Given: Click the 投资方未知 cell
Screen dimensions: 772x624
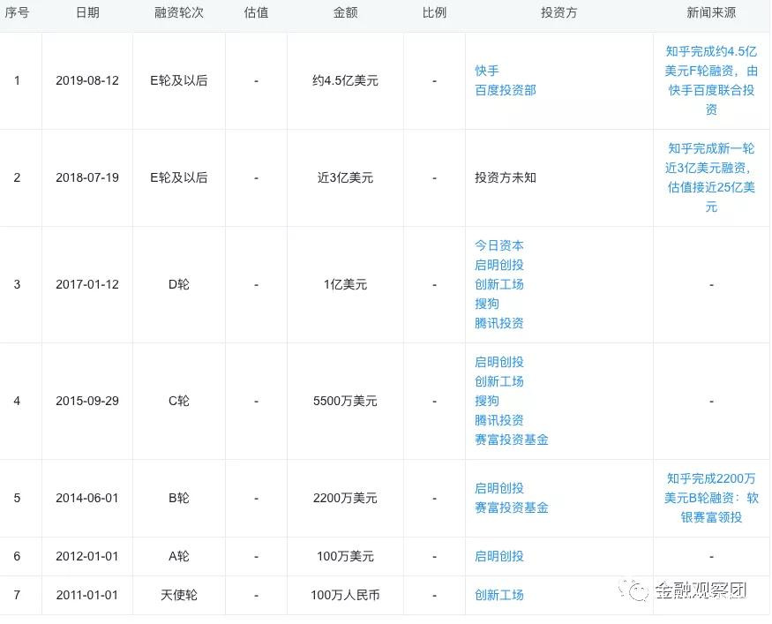Looking at the screenshot, I should 506,177.
